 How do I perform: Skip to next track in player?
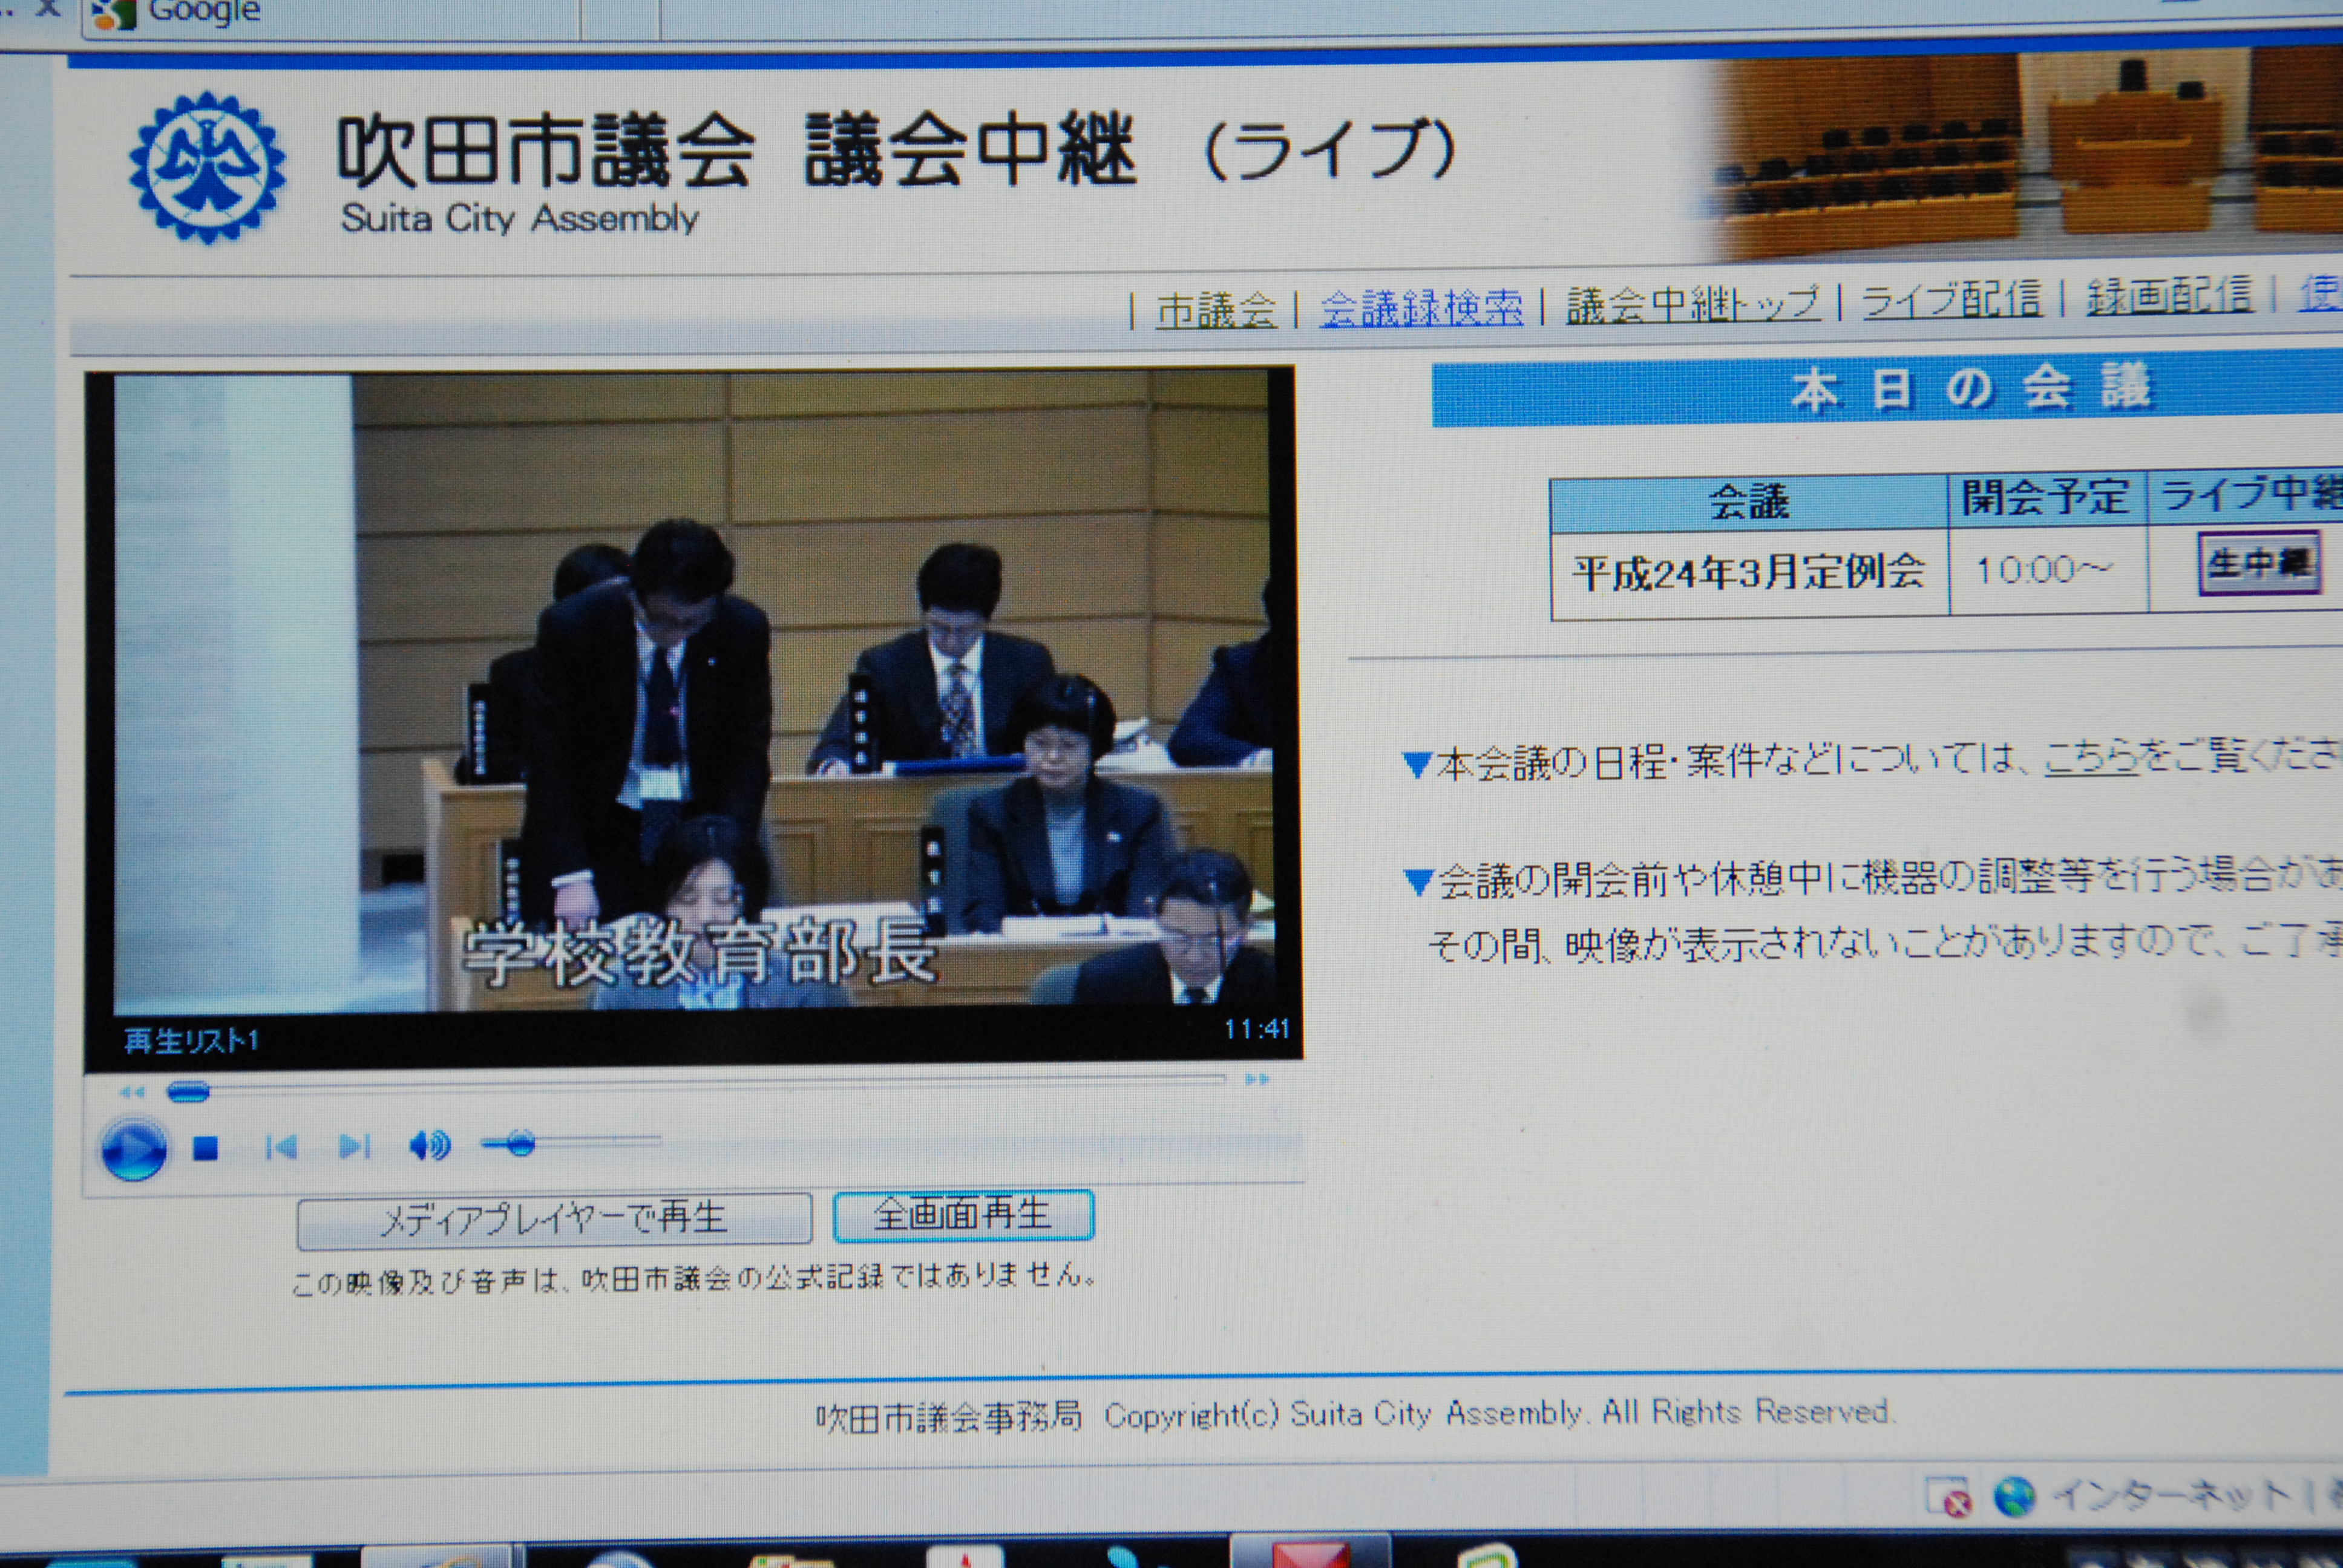coord(355,1146)
